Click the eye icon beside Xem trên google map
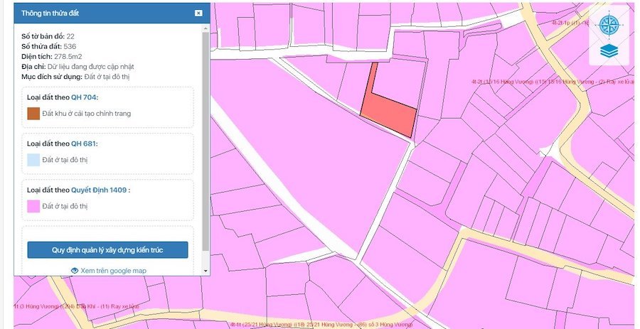The image size is (640, 329). point(75,271)
